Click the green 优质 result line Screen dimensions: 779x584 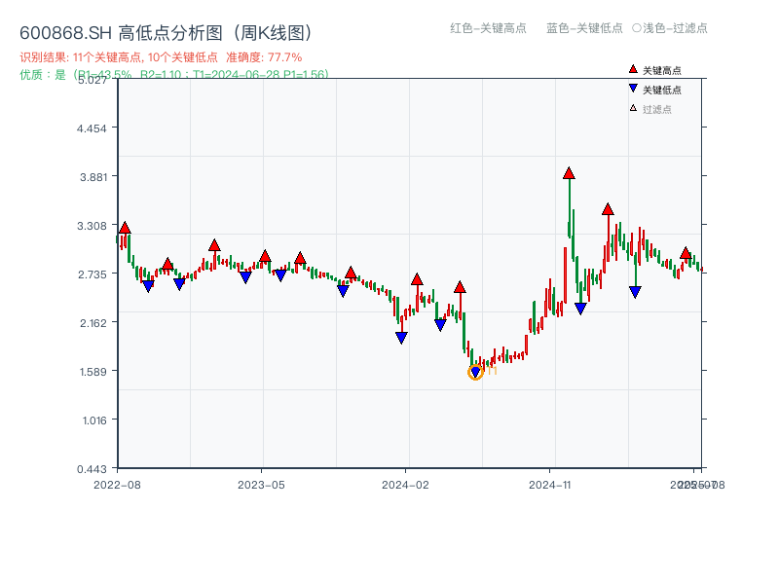coord(174,75)
